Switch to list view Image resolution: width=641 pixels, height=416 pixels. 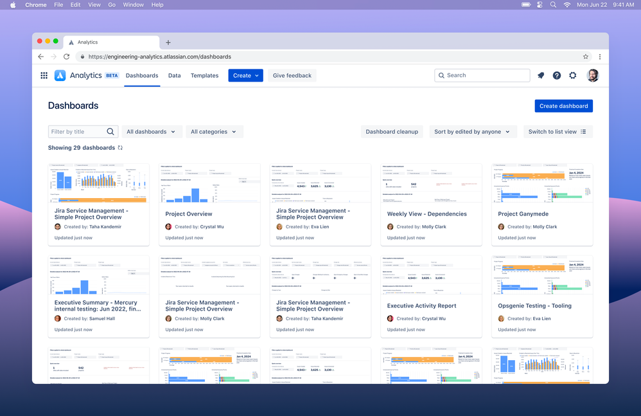pyautogui.click(x=558, y=132)
